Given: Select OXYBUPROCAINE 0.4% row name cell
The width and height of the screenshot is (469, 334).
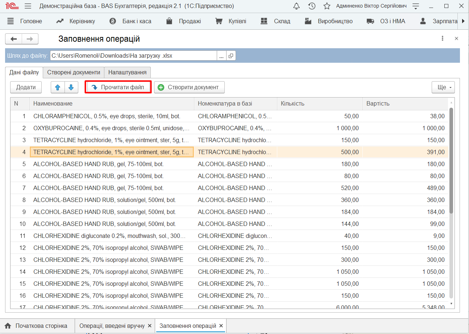Looking at the screenshot, I should click(112, 128).
